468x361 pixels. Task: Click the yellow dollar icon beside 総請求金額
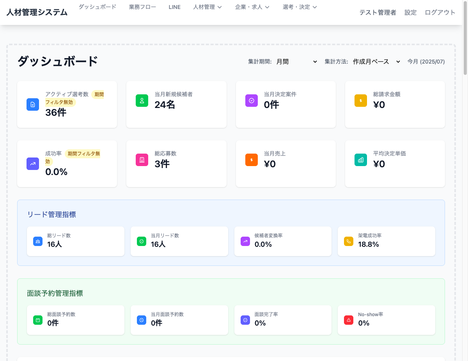361,101
